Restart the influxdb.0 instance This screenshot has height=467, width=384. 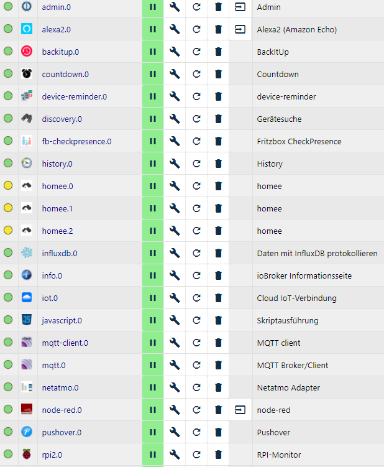tap(196, 253)
